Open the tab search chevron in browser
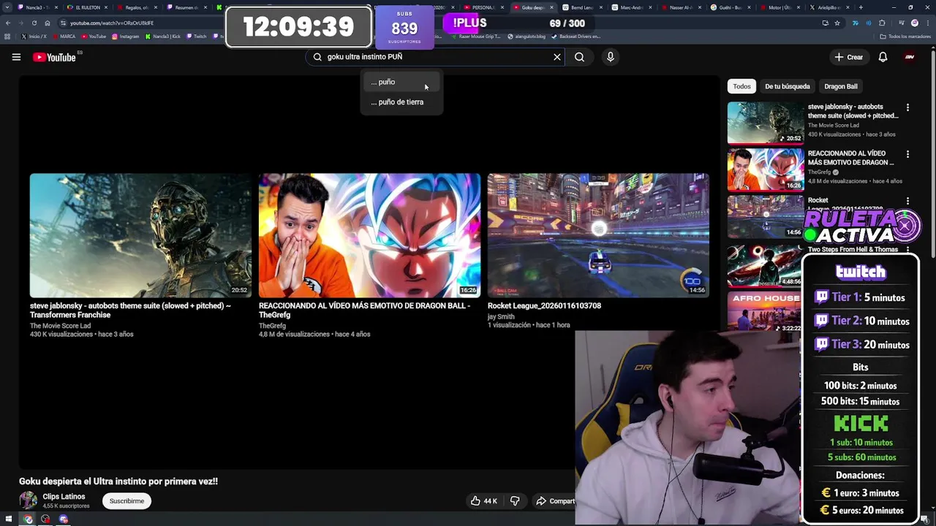936x526 pixels. [7, 7]
